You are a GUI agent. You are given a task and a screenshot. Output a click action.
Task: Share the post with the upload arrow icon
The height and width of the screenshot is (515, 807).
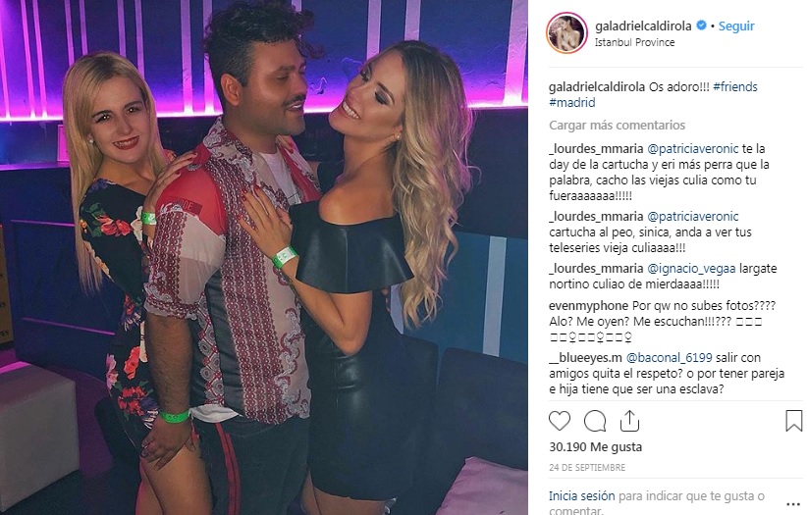629,421
